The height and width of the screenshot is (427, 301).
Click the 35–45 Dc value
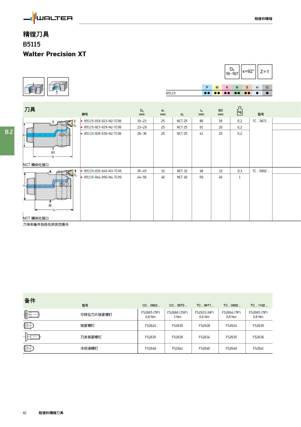[x=142, y=171]
